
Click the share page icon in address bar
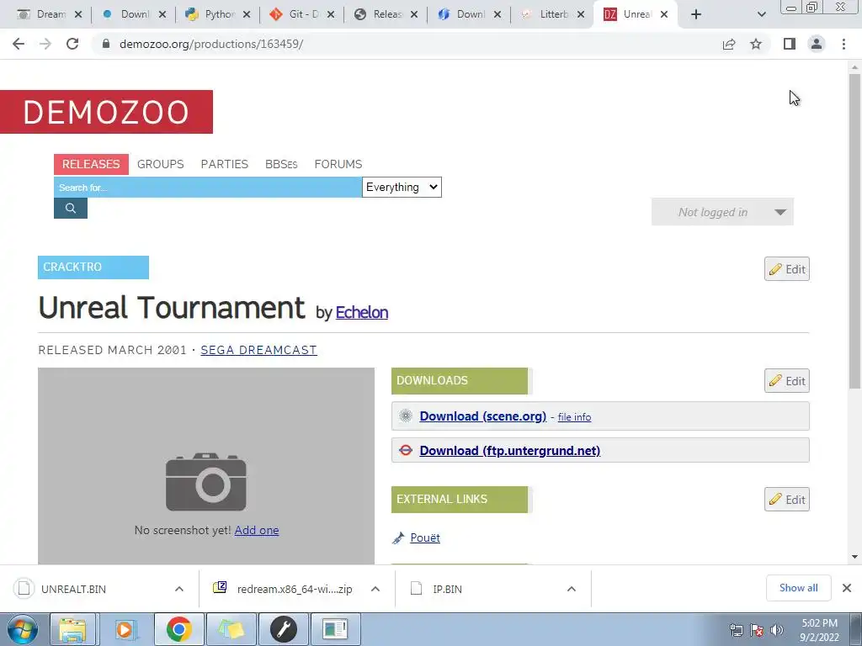(729, 44)
